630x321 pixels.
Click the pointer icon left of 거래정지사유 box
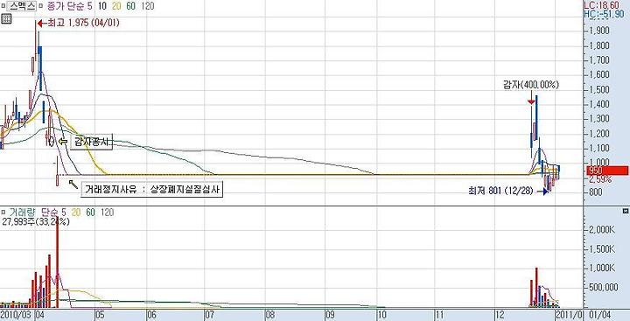pyautogui.click(x=73, y=184)
